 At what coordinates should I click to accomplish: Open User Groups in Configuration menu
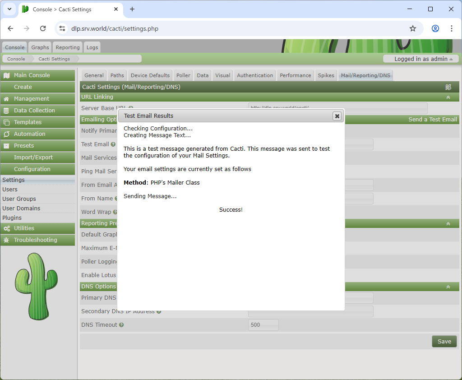pyautogui.click(x=19, y=199)
